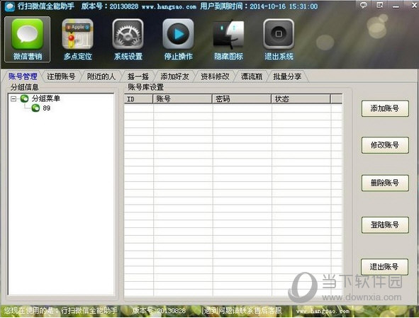419x318 pixels.
Task: Switch to the 注册账号 tab
Action: point(61,76)
